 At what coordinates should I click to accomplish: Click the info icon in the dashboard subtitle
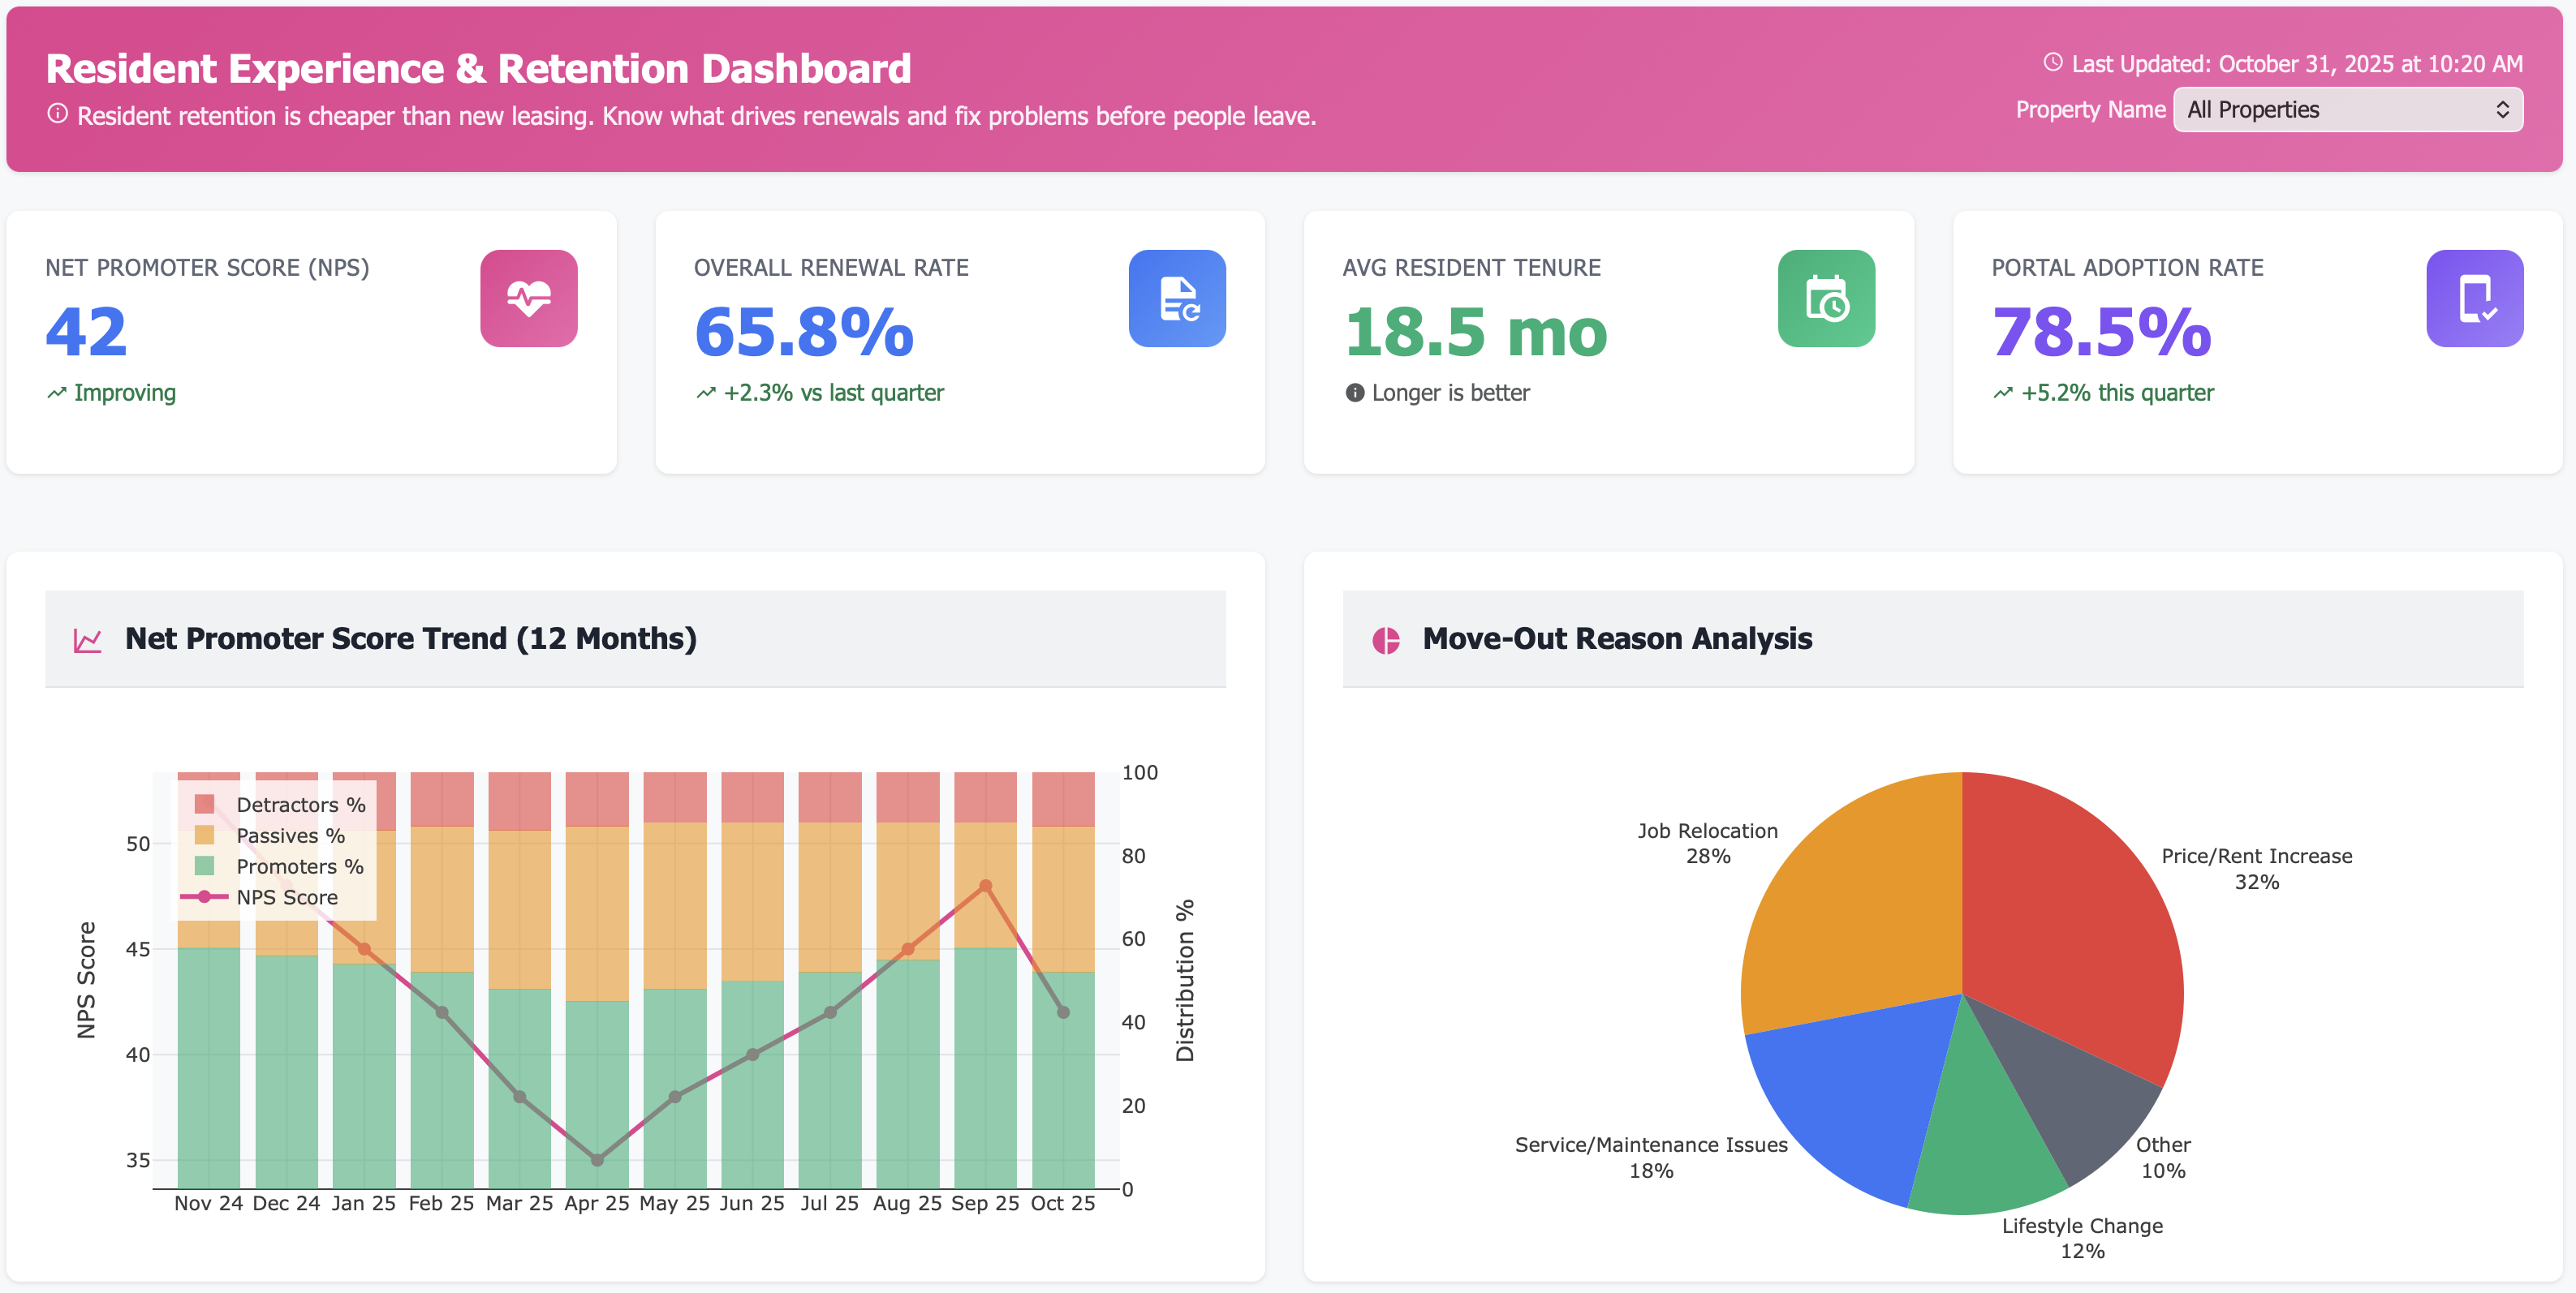coord(57,115)
